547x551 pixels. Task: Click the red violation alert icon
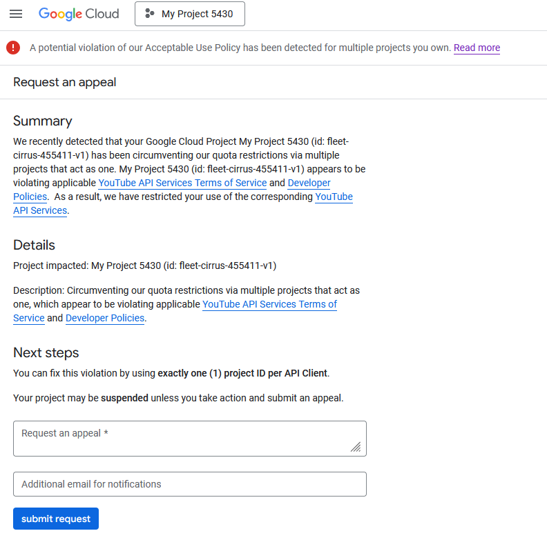(x=13, y=48)
